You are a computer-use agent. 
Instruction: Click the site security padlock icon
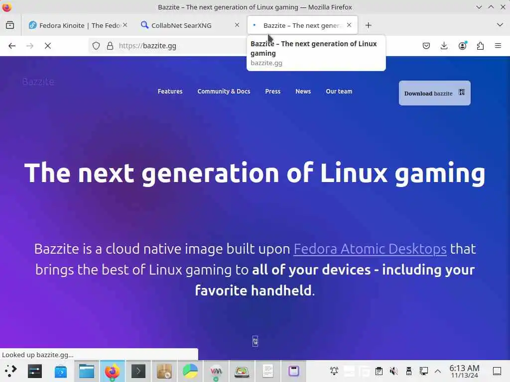[x=110, y=46]
